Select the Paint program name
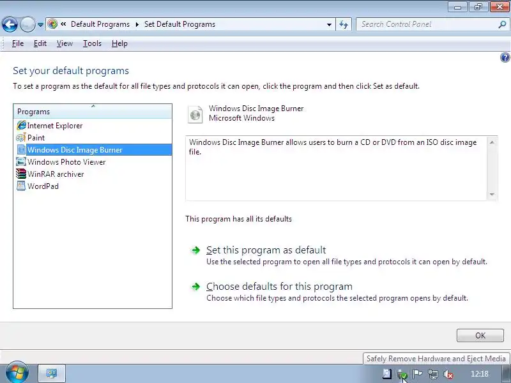This screenshot has height=383, width=511. [36, 138]
